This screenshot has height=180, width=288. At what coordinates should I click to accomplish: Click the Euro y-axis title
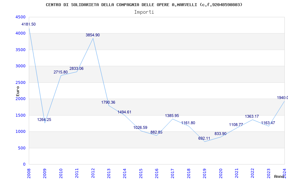(18, 91)
